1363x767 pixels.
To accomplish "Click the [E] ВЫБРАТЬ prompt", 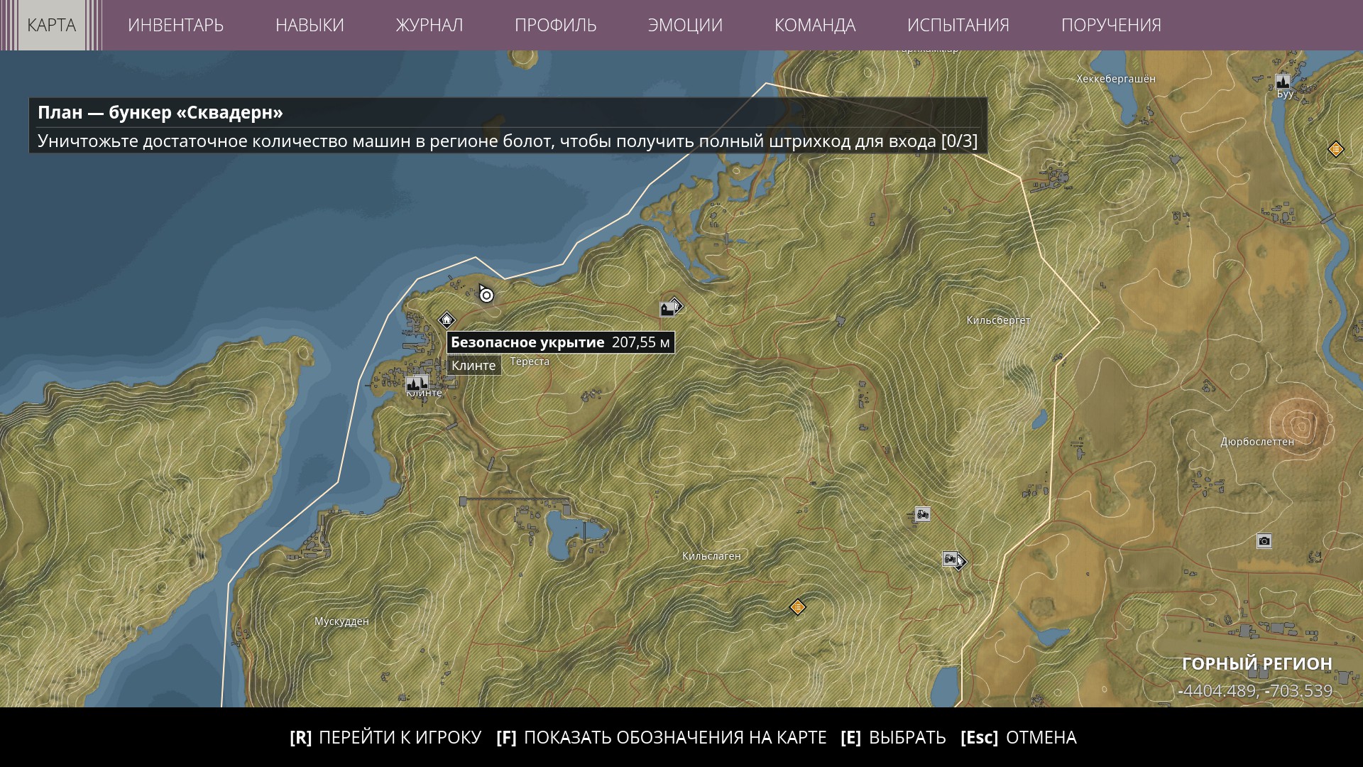I will [x=893, y=737].
